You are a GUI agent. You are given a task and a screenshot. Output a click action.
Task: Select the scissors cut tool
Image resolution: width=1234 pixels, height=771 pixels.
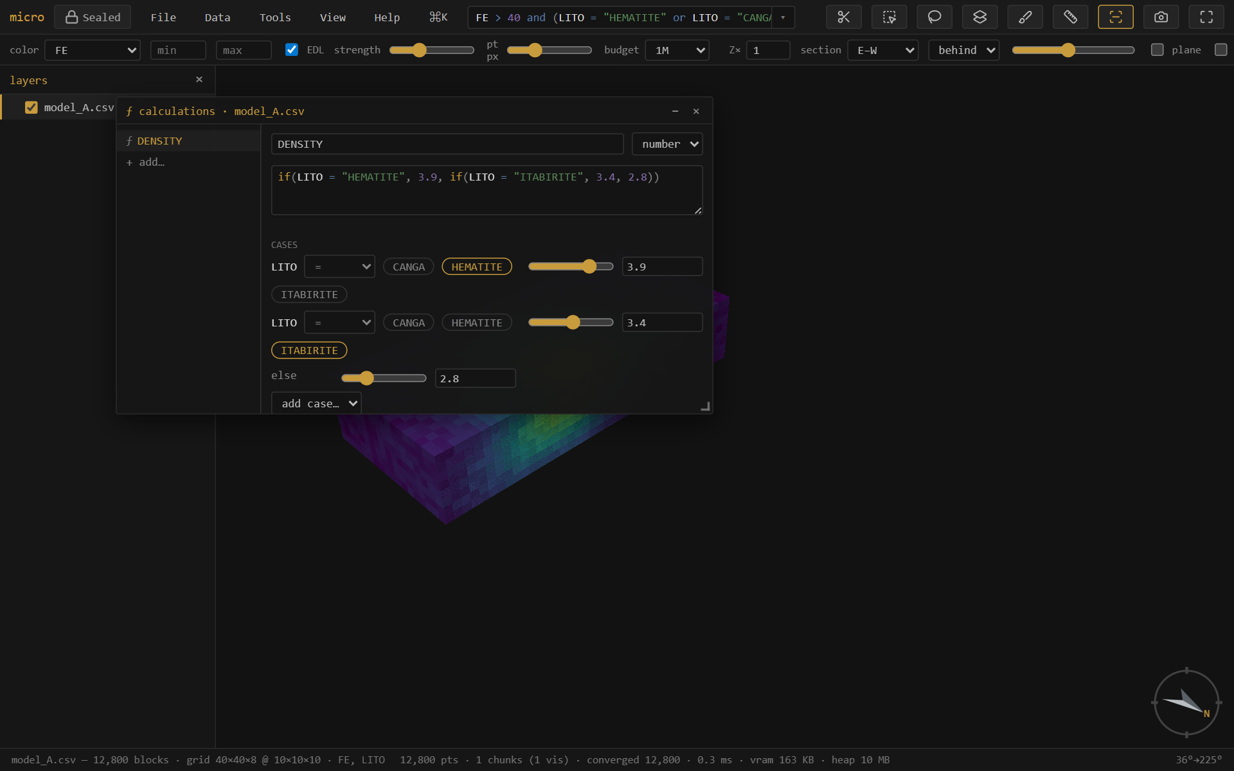click(844, 17)
